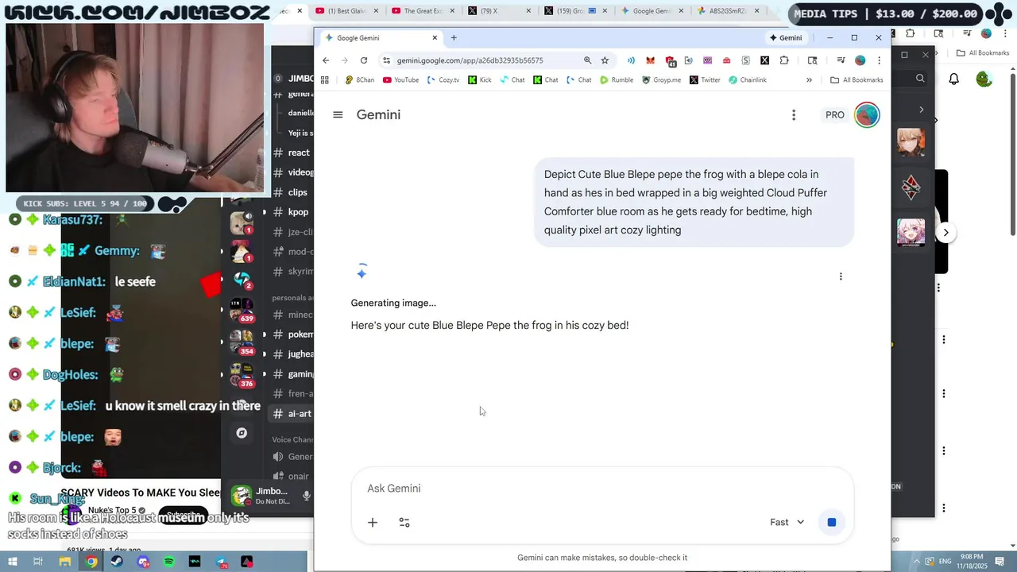Open Discord from the taskbar
The image size is (1017, 572).
[x=143, y=562]
